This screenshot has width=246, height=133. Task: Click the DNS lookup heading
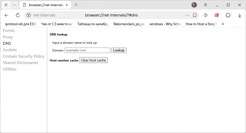tap(59, 34)
